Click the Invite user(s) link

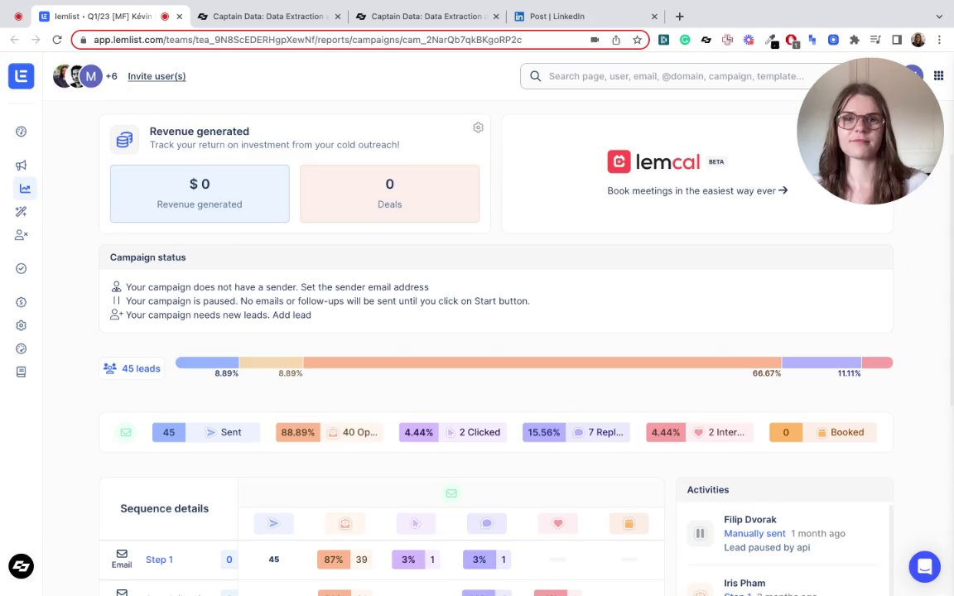[157, 76]
